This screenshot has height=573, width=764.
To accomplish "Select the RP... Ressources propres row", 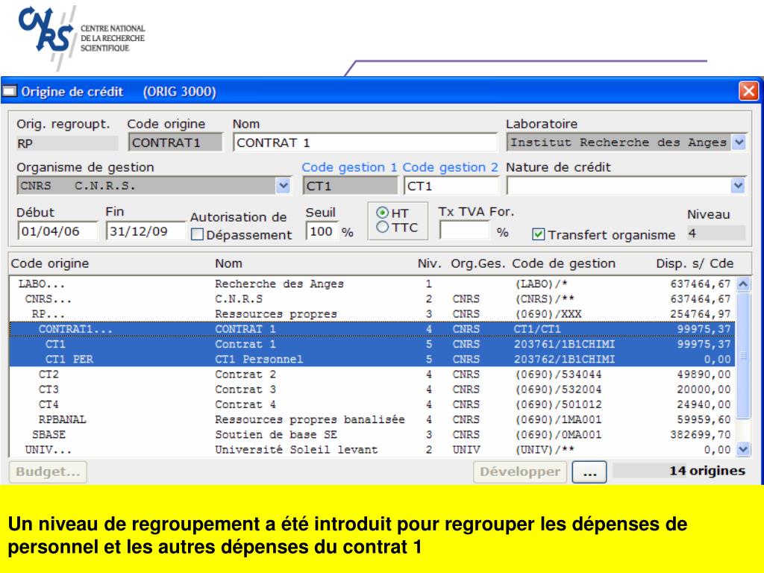I will click(x=372, y=314).
